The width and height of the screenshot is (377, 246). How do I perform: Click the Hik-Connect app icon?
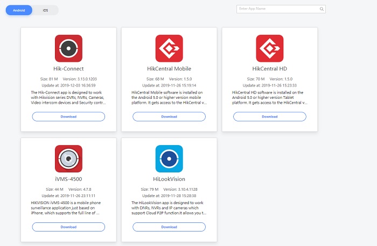tap(68, 48)
